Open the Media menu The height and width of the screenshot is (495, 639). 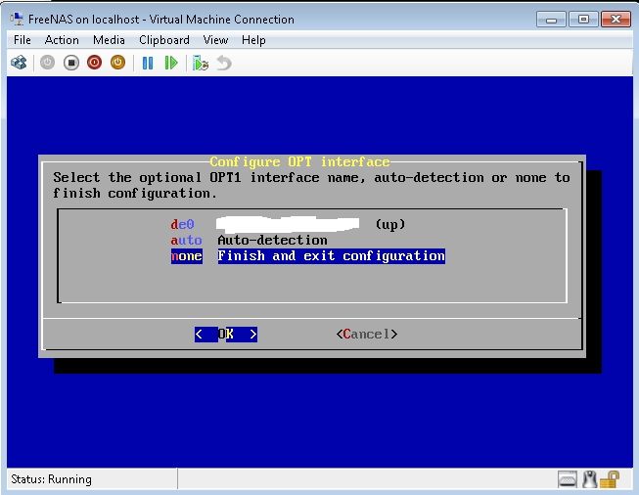click(109, 40)
